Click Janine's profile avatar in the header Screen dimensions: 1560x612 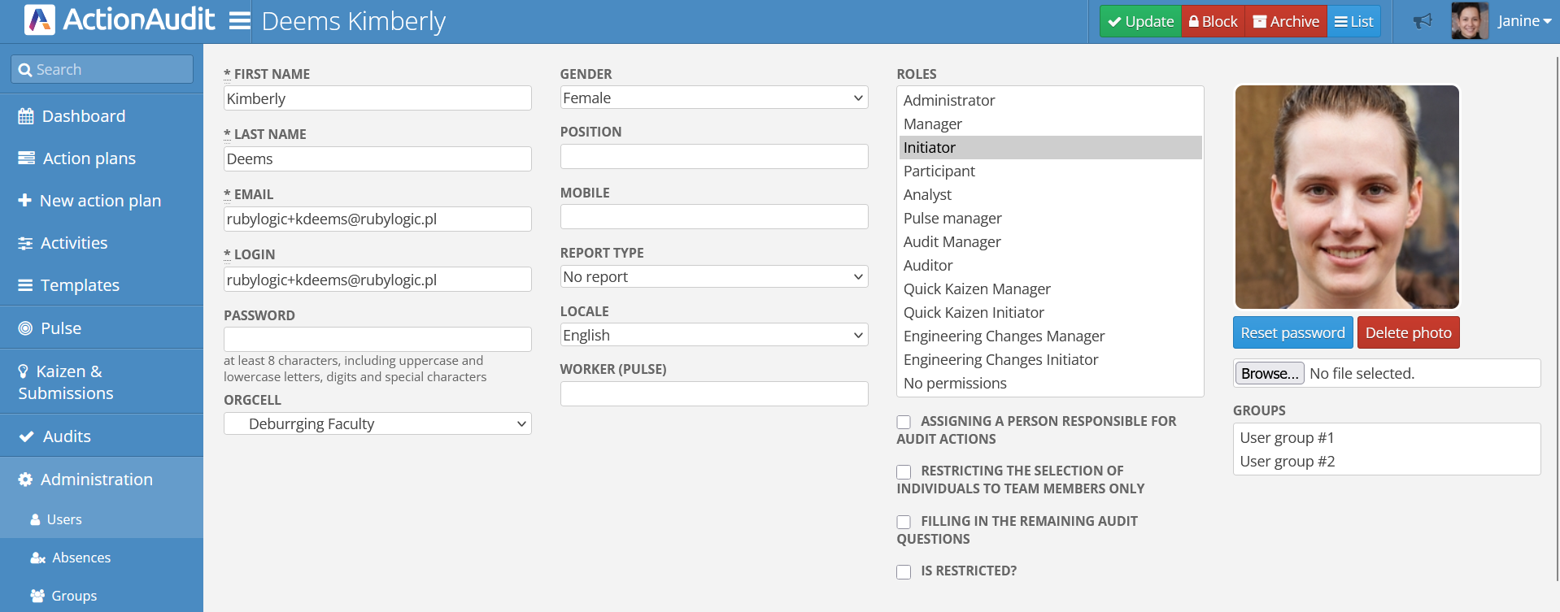click(1469, 21)
